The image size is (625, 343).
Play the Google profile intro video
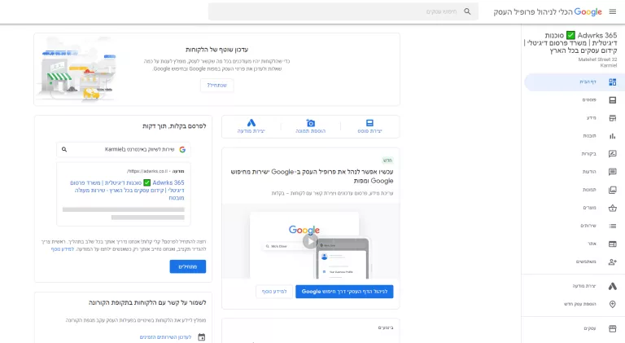point(310,241)
